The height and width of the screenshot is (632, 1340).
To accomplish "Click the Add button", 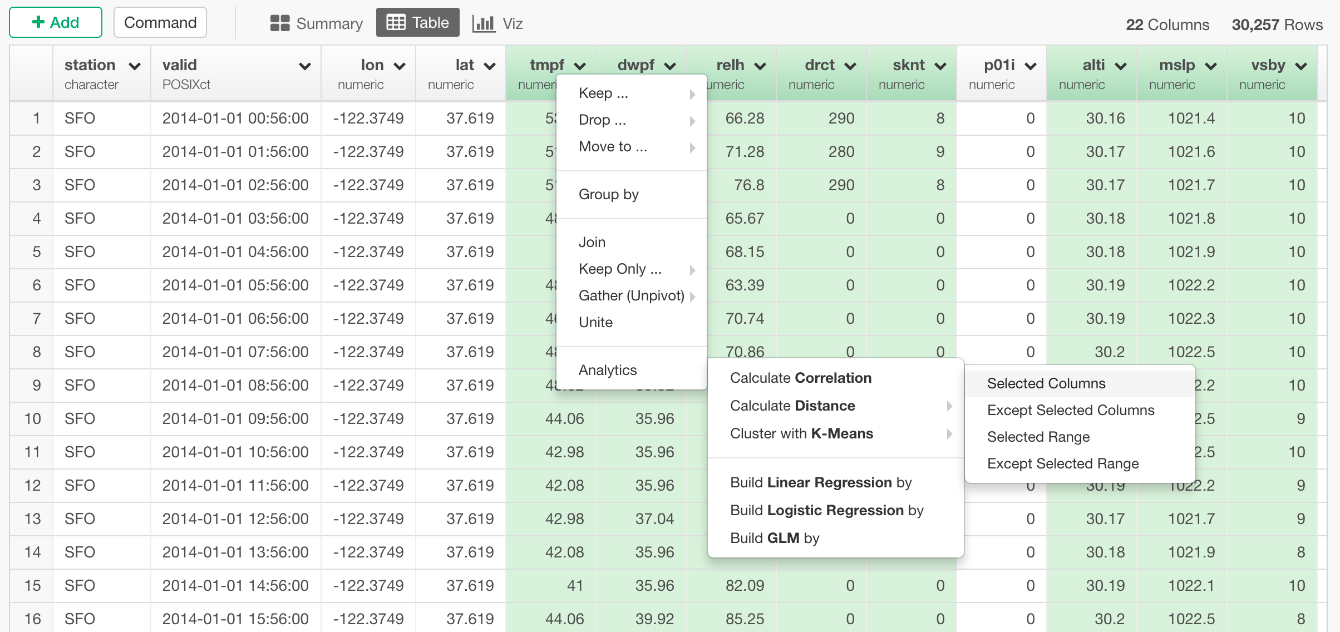I will tap(55, 22).
